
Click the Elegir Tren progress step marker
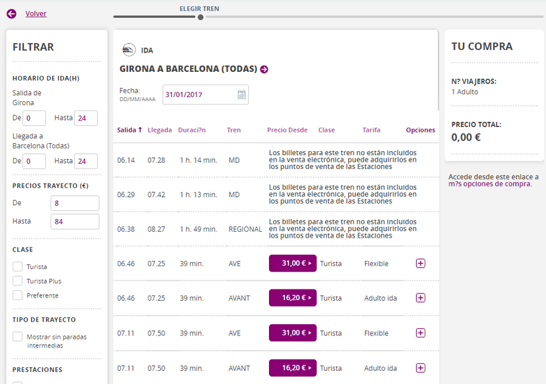tap(200, 17)
